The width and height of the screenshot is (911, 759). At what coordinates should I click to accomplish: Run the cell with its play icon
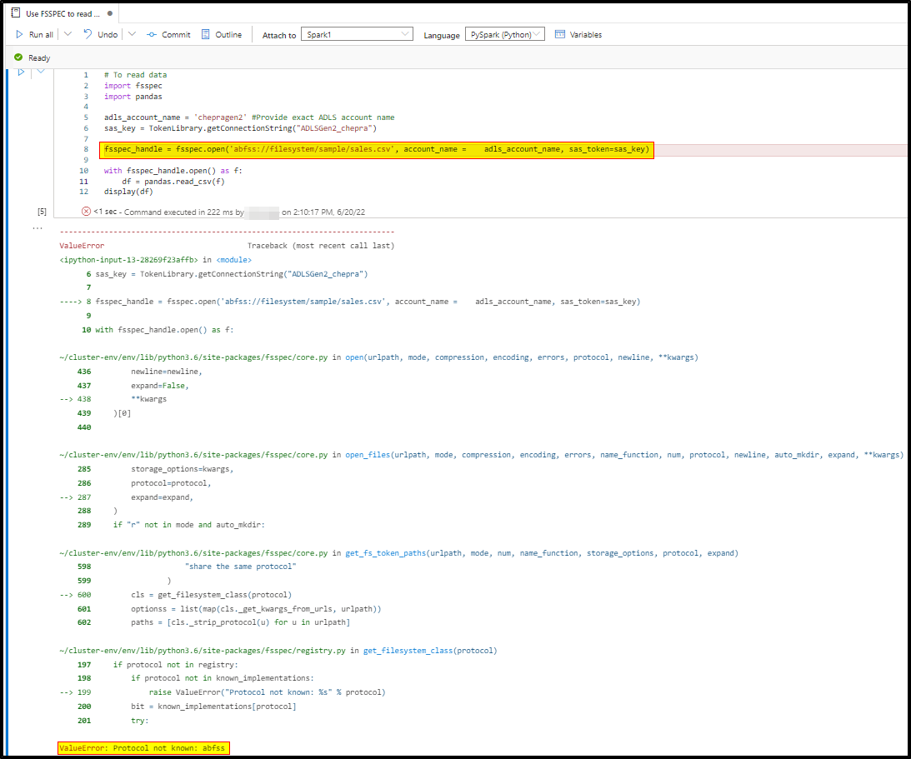21,72
